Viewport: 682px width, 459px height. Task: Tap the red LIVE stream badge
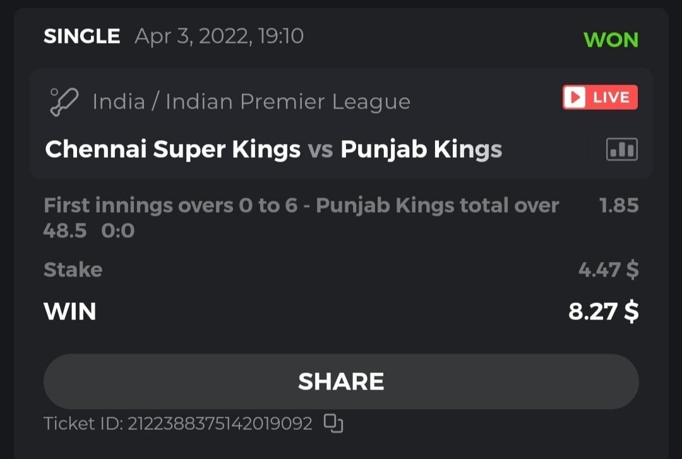click(x=600, y=98)
